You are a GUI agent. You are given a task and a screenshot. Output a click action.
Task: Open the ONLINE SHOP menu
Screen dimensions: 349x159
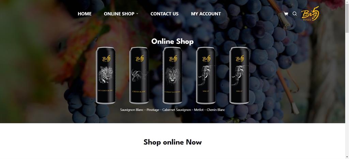[119, 14]
